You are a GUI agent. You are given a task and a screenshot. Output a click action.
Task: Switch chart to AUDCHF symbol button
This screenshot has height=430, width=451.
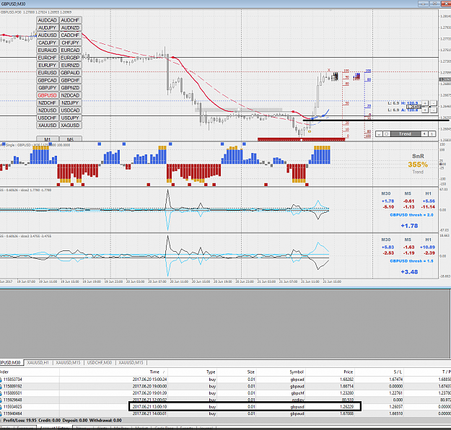coord(70,20)
